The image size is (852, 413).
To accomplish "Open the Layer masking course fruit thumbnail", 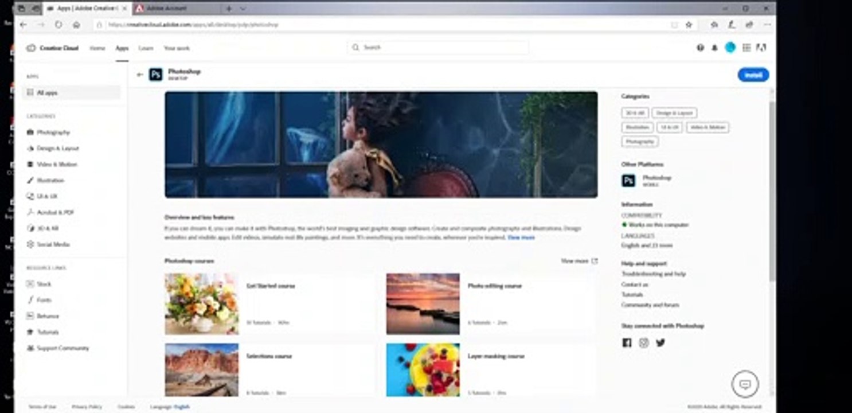I will [423, 370].
